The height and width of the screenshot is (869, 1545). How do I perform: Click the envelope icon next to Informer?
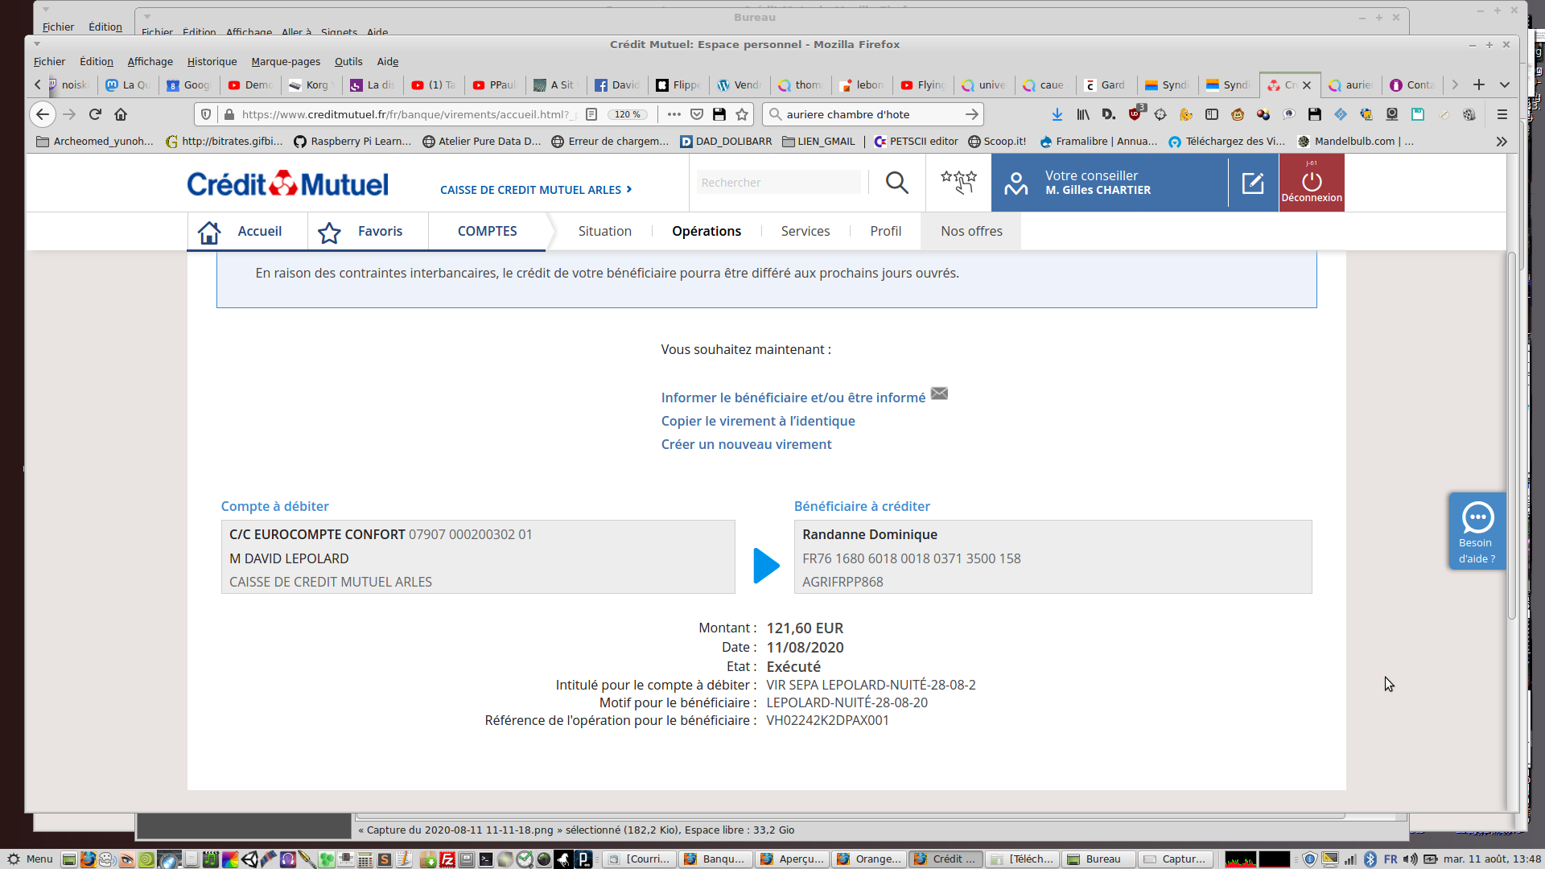pos(939,393)
